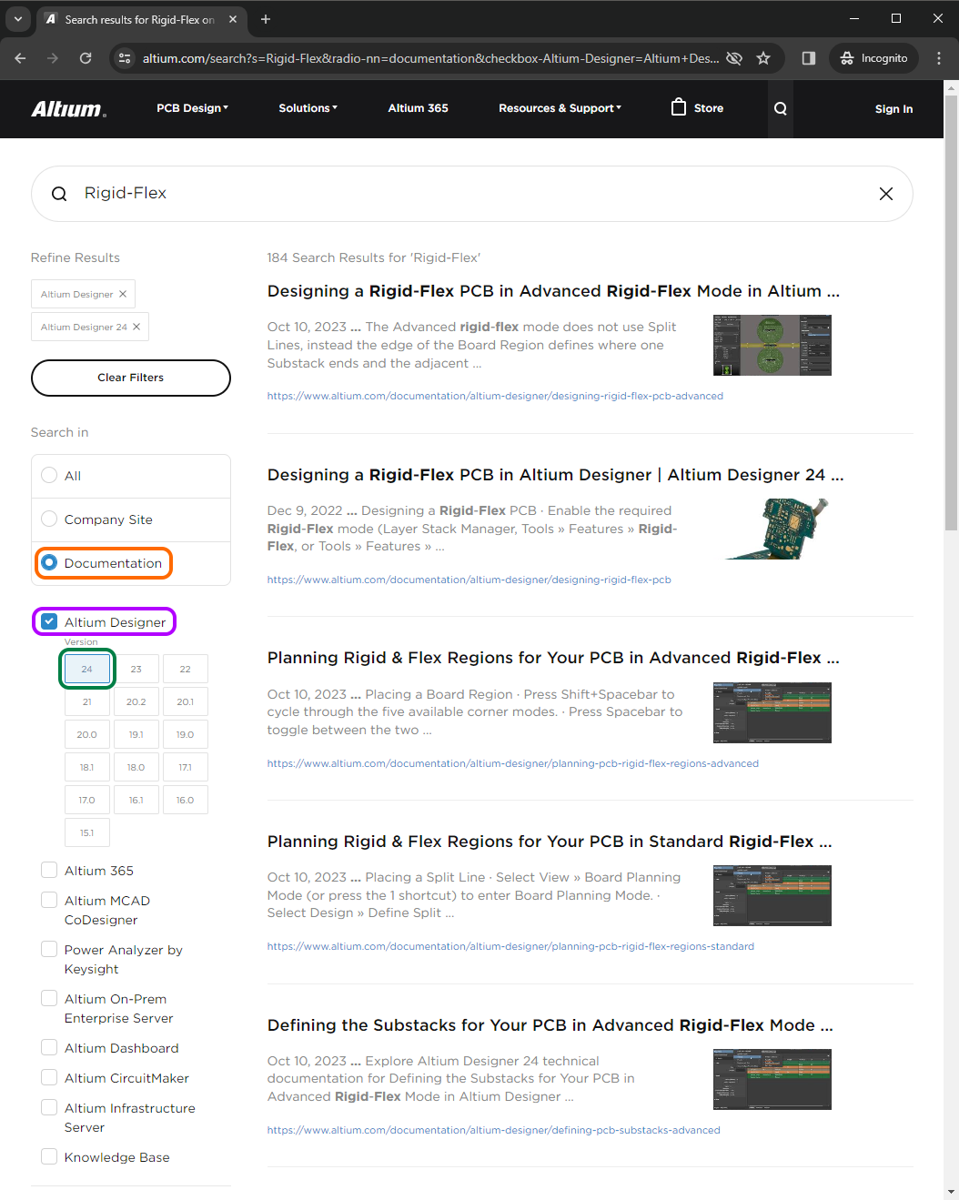The image size is (959, 1200).
Task: Check the Knowledge Base checkbox
Action: tap(49, 1157)
